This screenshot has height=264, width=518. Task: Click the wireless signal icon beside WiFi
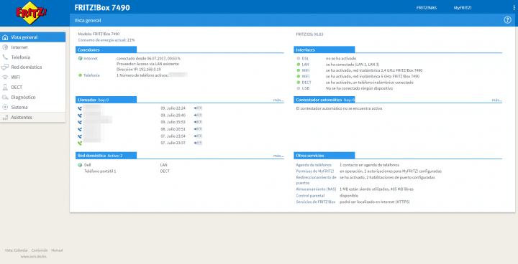[x=5, y=77]
